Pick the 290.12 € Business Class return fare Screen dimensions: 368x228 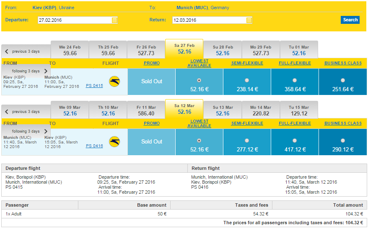click(x=343, y=141)
